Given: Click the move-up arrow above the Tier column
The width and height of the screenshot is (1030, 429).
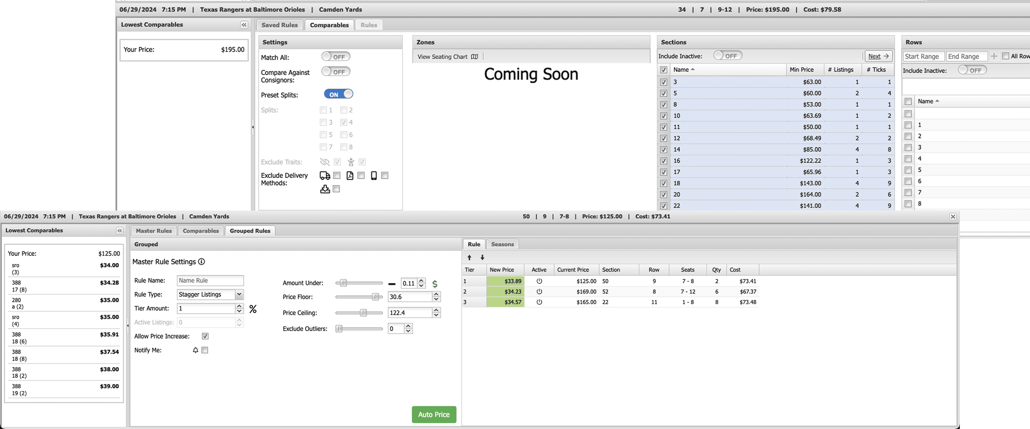Looking at the screenshot, I should click(x=469, y=258).
